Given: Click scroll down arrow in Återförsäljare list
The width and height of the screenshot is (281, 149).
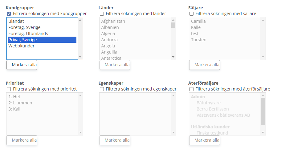Looking at the screenshot, I should [263, 132].
